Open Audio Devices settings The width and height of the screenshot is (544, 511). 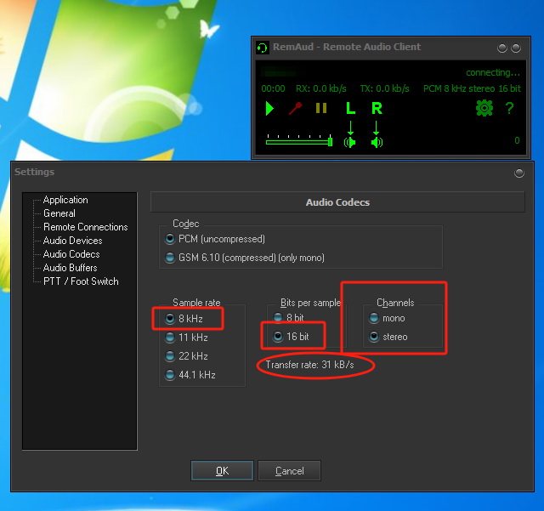click(73, 241)
